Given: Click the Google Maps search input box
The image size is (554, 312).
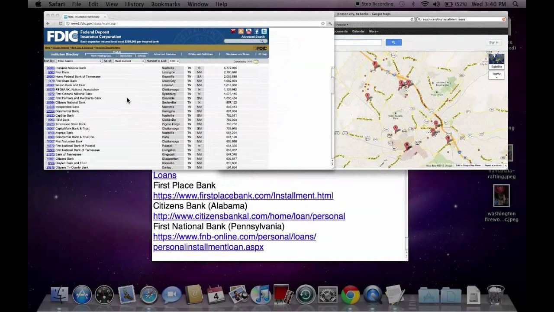Looking at the screenshot, I should (x=359, y=42).
